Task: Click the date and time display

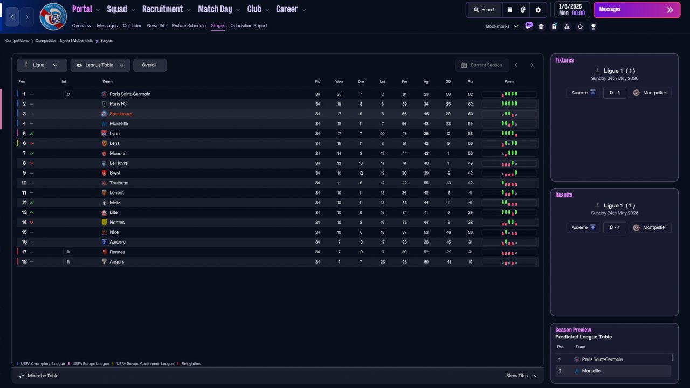Action: tap(571, 10)
